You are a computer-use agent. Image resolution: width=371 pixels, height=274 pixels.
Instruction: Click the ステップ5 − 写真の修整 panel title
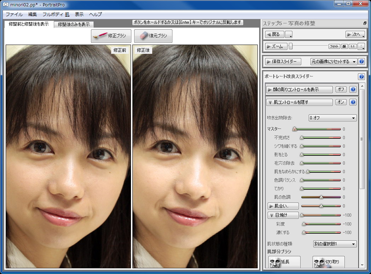289,23
